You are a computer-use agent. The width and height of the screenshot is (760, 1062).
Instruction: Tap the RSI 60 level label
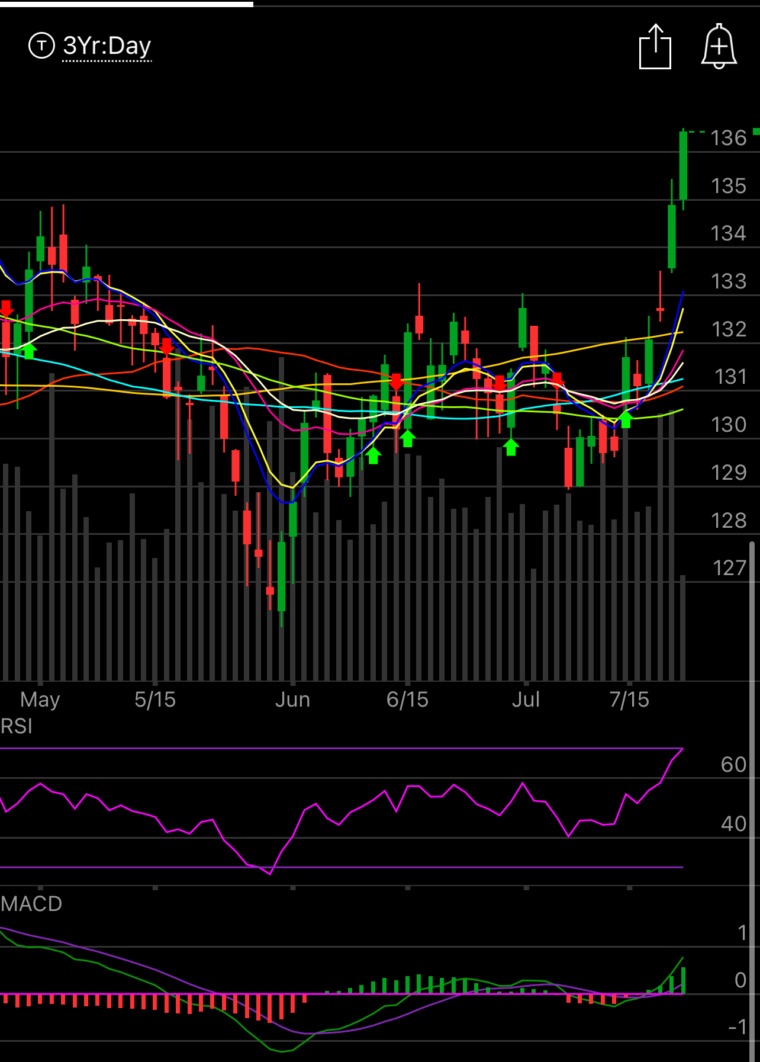tap(733, 765)
